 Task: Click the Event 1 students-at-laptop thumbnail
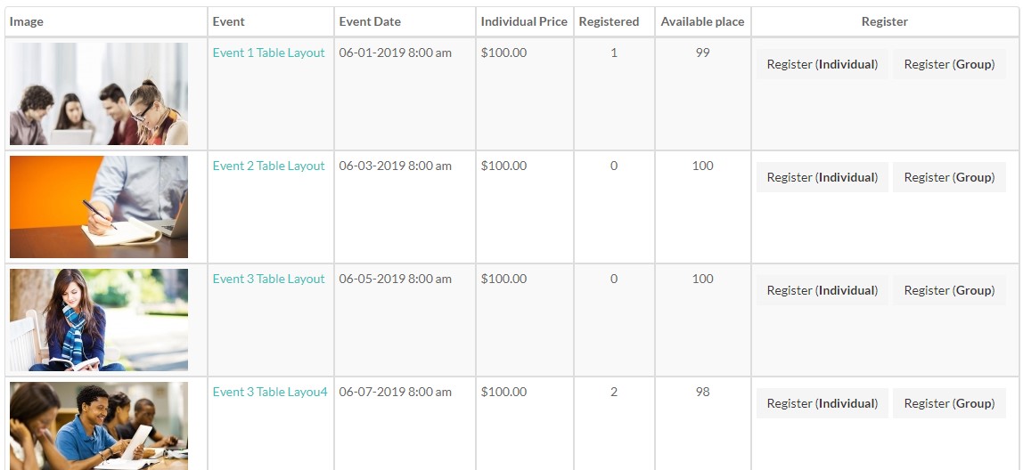point(99,93)
